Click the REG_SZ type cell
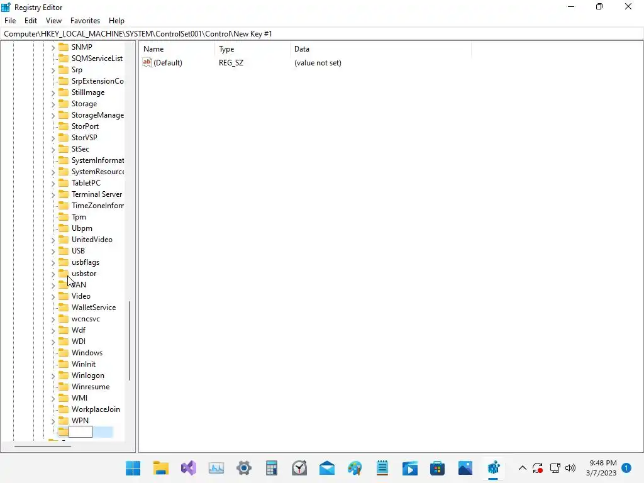 point(231,63)
